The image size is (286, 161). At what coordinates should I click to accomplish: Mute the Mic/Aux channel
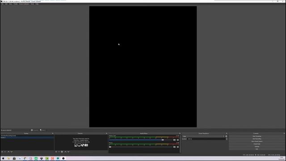175,147
